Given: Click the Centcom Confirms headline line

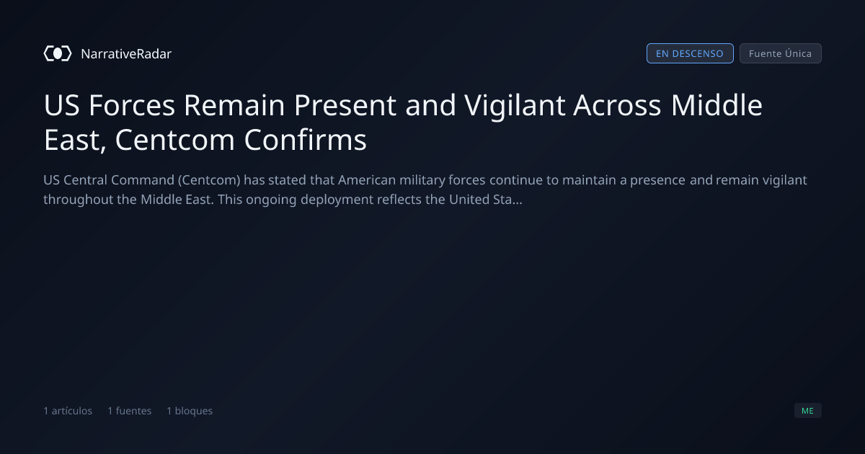Looking at the screenshot, I should coord(205,140).
